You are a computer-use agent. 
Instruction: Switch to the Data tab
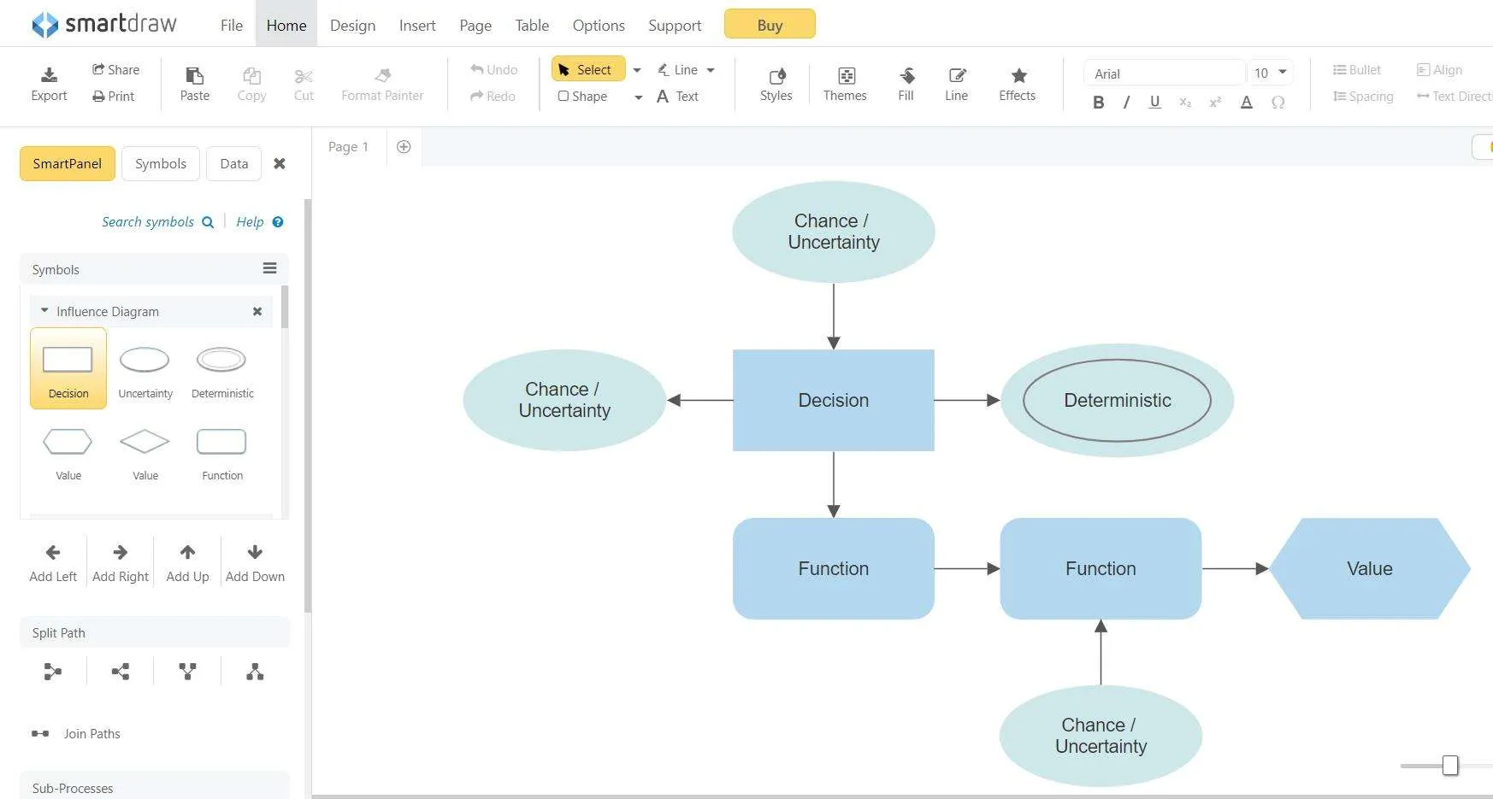(234, 163)
